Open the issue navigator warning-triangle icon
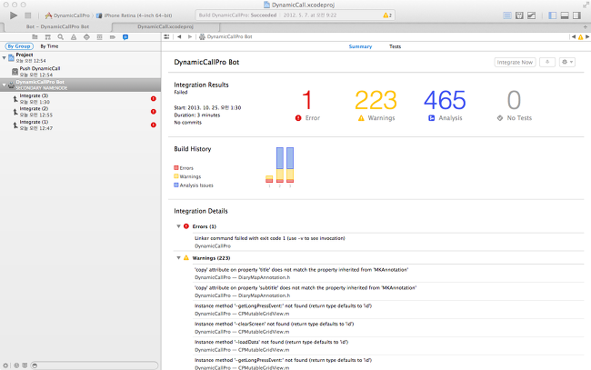This screenshot has height=370, width=591. click(x=74, y=37)
